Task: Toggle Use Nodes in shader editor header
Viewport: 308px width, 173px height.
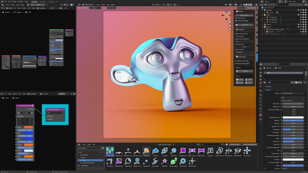Action: [x=37, y=8]
